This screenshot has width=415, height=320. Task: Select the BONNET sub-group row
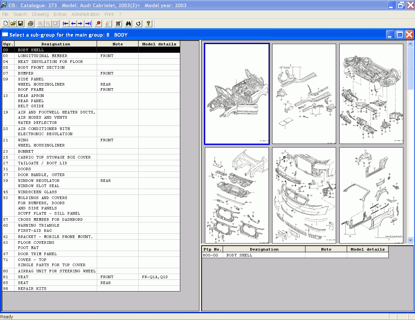[x=91, y=151]
